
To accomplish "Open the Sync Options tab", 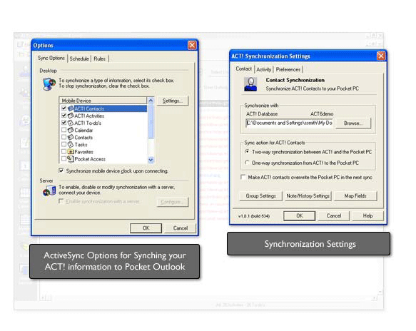I will [51, 58].
